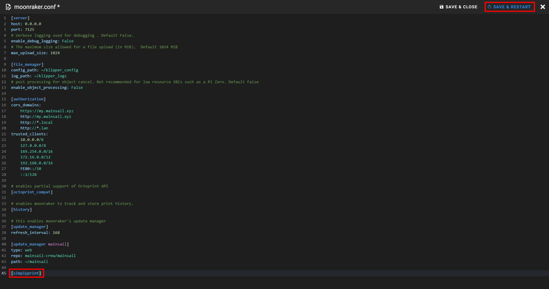The width and height of the screenshot is (549, 289).
Task: Place cursor on the [simplyprint] line
Action: (x=26, y=273)
